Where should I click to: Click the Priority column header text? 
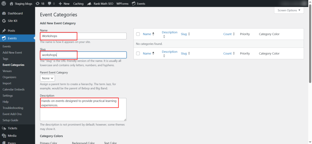(x=245, y=34)
